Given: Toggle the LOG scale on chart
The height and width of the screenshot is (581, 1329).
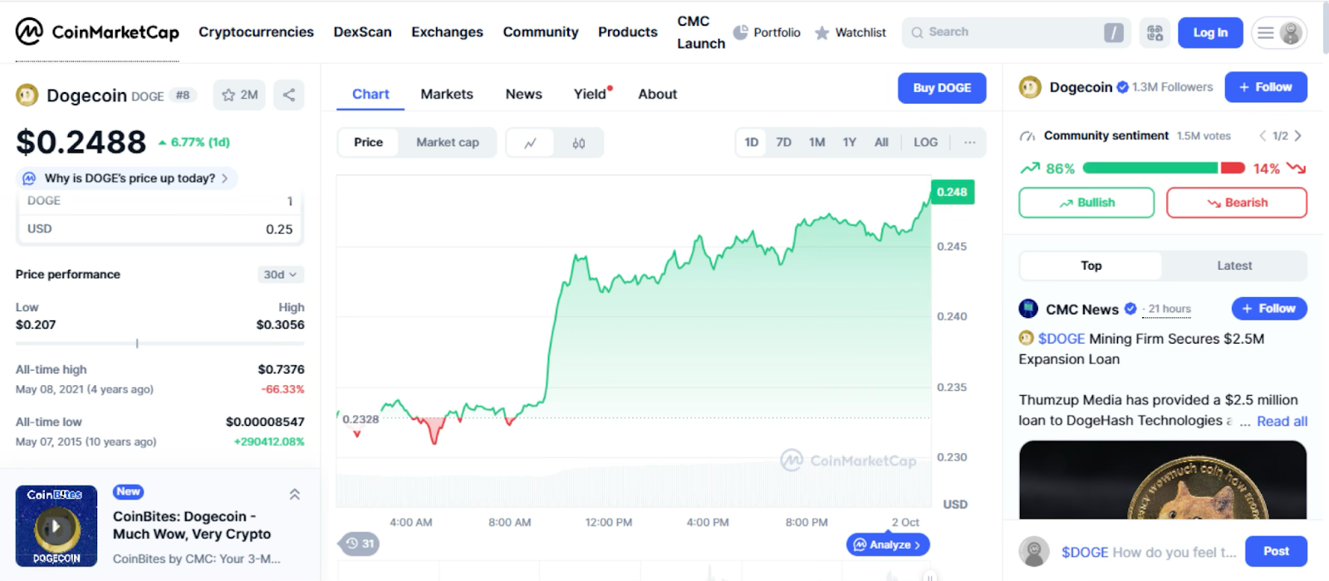Looking at the screenshot, I should (x=925, y=143).
